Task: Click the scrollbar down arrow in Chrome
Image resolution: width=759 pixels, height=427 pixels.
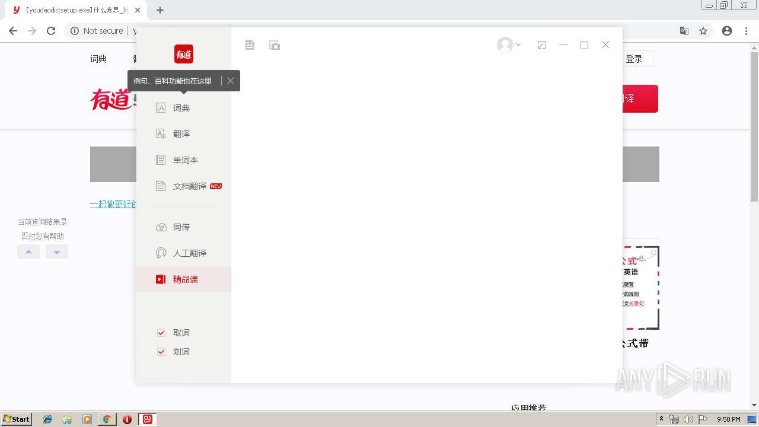Action: coord(754,406)
